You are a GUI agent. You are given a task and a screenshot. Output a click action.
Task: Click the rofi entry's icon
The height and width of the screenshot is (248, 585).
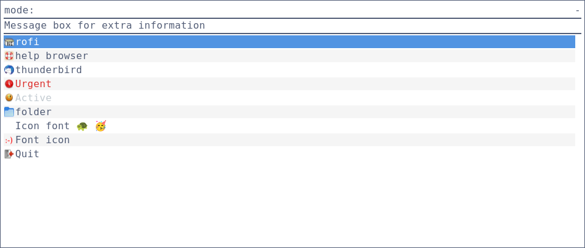9,42
